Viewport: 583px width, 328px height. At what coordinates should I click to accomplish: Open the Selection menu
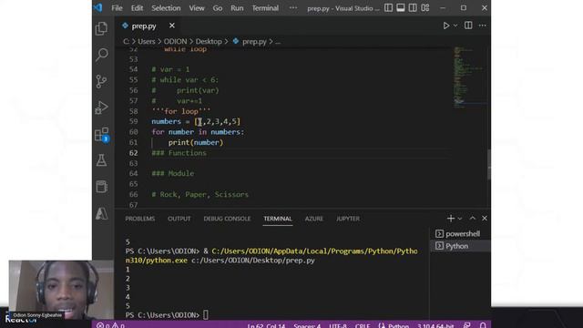click(166, 8)
